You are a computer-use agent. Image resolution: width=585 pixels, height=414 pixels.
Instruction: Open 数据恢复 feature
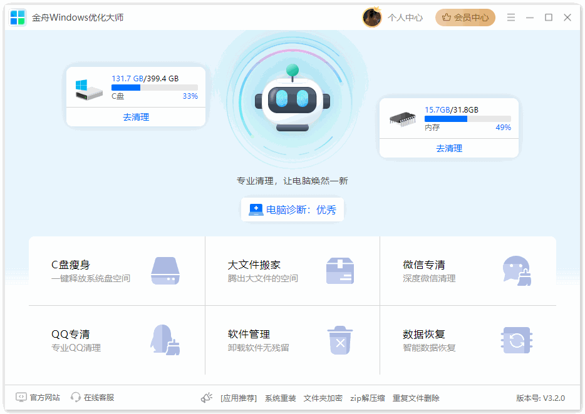point(468,340)
